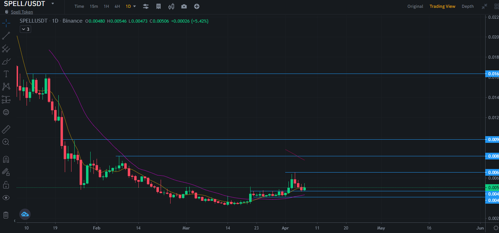Image resolution: width=499 pixels, height=233 pixels.
Task: Open the candlestick chart type icon
Action: pyautogui.click(x=171, y=6)
